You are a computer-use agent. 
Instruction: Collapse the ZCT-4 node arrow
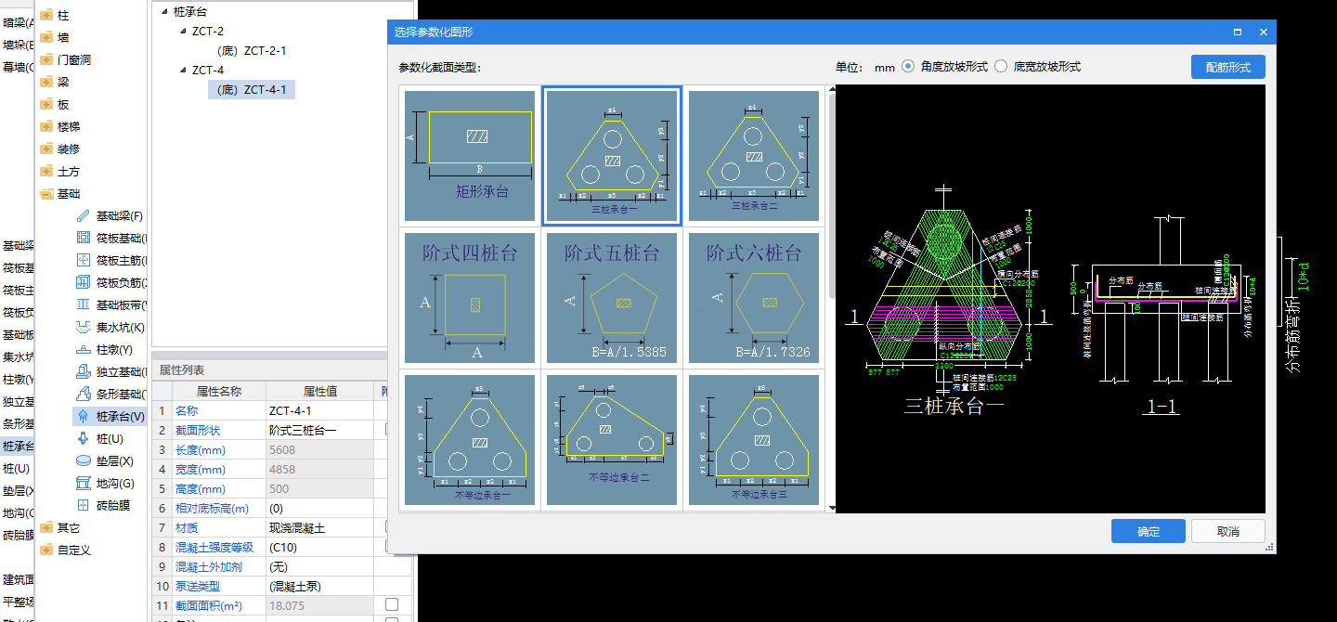pyautogui.click(x=183, y=70)
